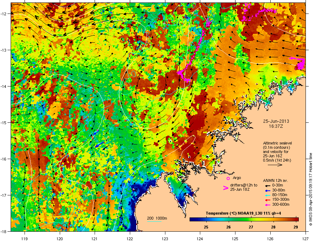Click the Temperature NOAA19_L3U color bar title

coord(243,213)
